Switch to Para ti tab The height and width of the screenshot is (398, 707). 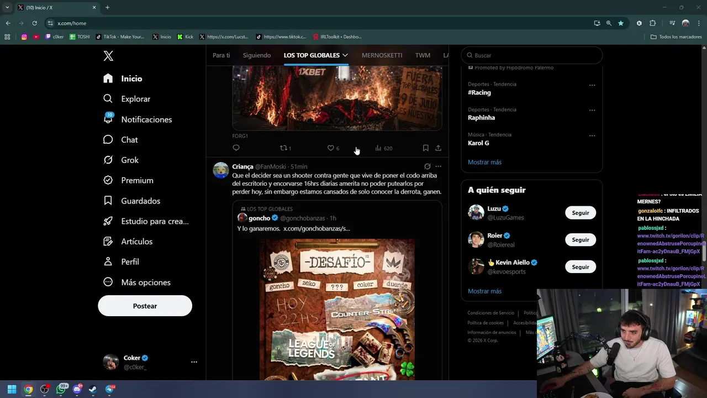[x=221, y=55]
